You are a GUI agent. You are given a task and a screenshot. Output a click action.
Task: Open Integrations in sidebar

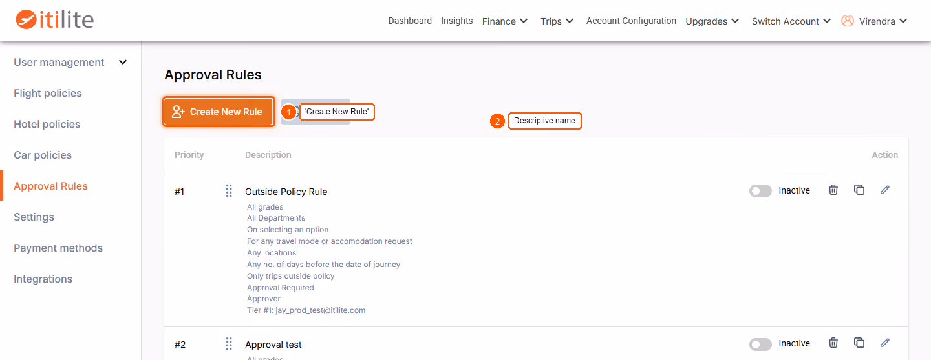click(x=43, y=279)
